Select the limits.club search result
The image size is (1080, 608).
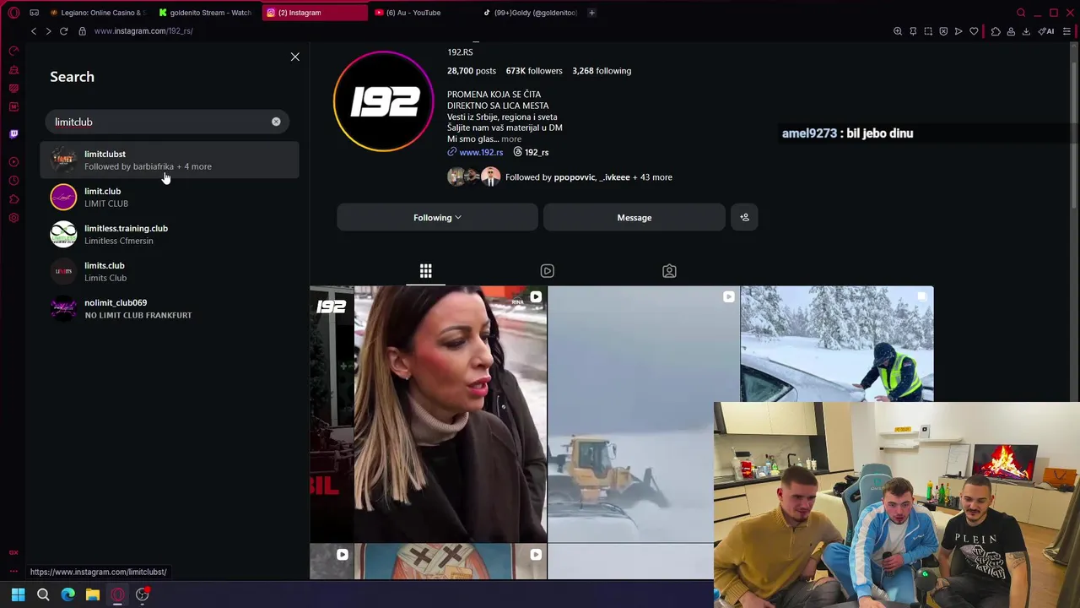[x=170, y=271]
